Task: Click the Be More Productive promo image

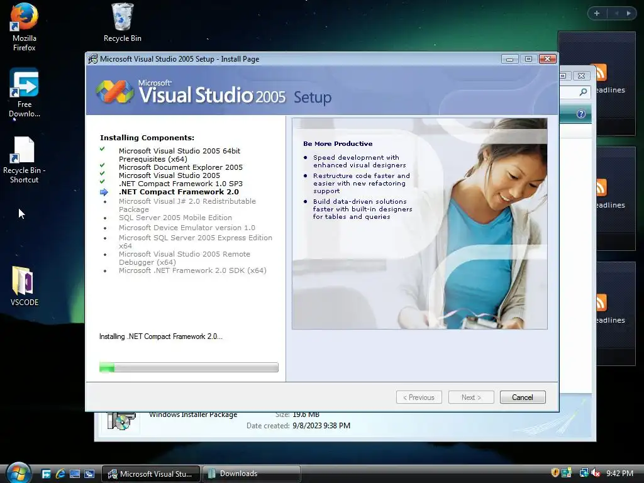Action: coord(419,223)
